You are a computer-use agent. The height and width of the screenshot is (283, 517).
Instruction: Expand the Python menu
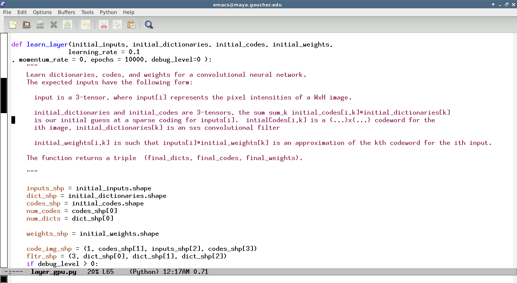click(x=108, y=12)
